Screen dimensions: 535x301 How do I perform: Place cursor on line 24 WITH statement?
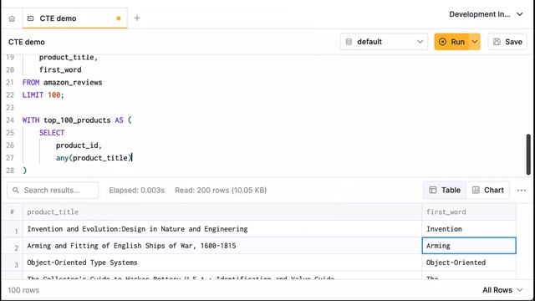(77, 120)
